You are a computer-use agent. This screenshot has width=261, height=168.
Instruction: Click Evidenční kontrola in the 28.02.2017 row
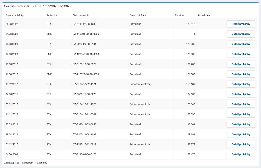point(140,84)
